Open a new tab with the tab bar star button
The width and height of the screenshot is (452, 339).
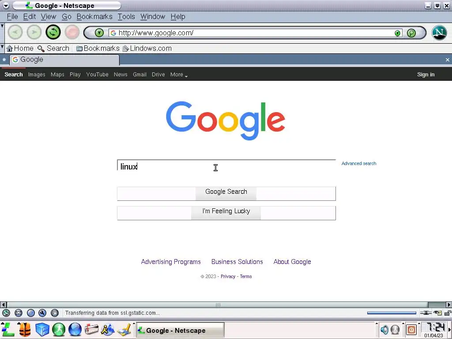click(4, 60)
